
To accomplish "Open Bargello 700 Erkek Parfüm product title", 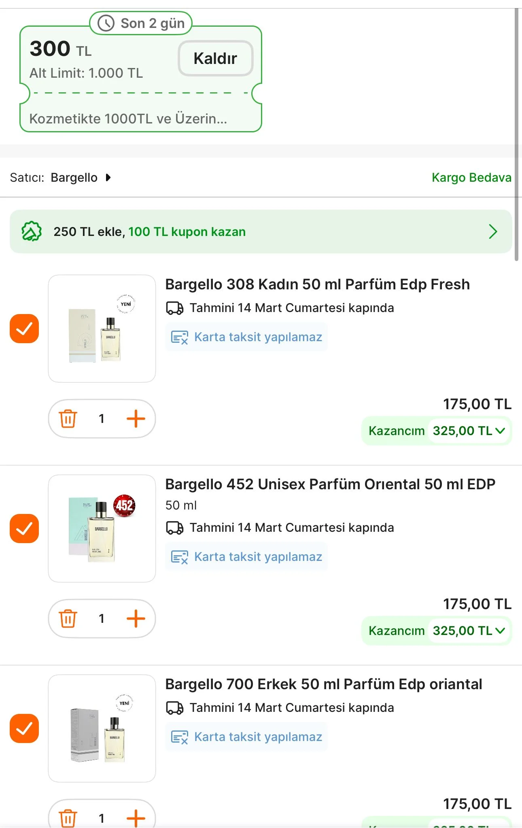I will [324, 684].
